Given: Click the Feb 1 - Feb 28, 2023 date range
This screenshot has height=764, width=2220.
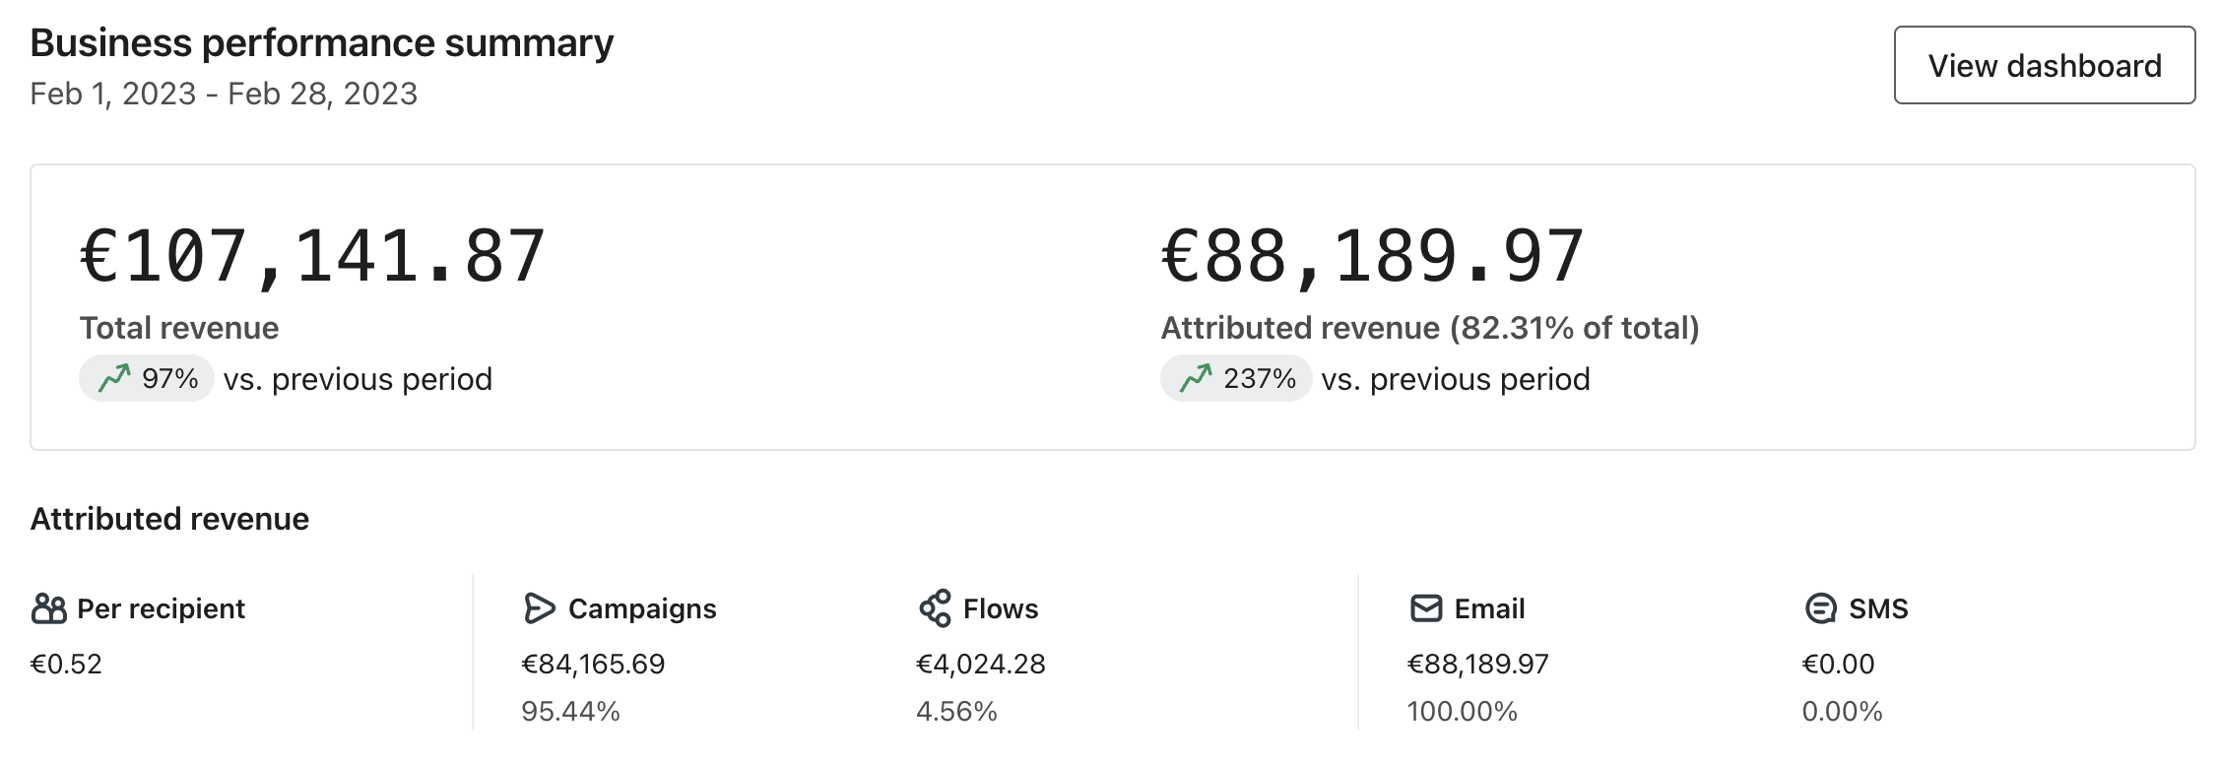Looking at the screenshot, I should click(224, 94).
